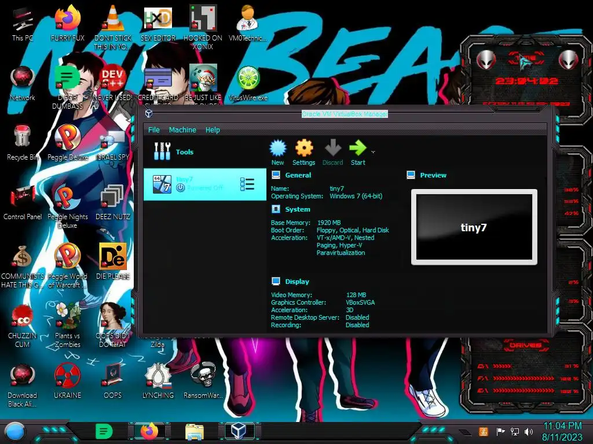Click the General section header
Screen dimensions: 593x444
coord(298,175)
